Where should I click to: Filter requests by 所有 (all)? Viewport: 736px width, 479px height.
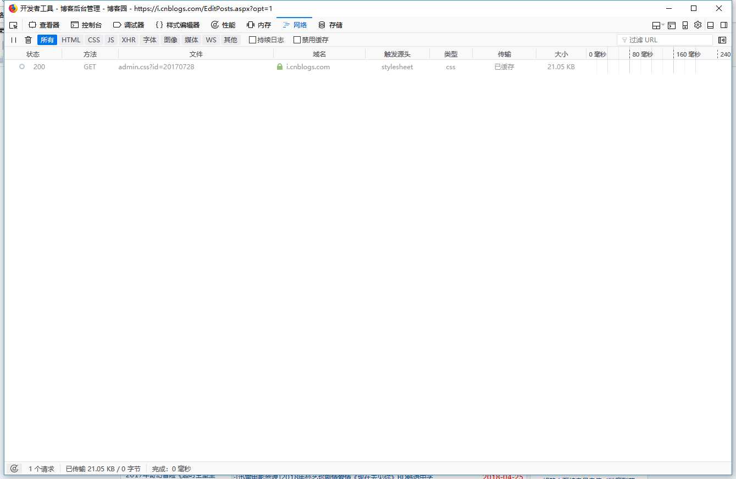pos(47,40)
